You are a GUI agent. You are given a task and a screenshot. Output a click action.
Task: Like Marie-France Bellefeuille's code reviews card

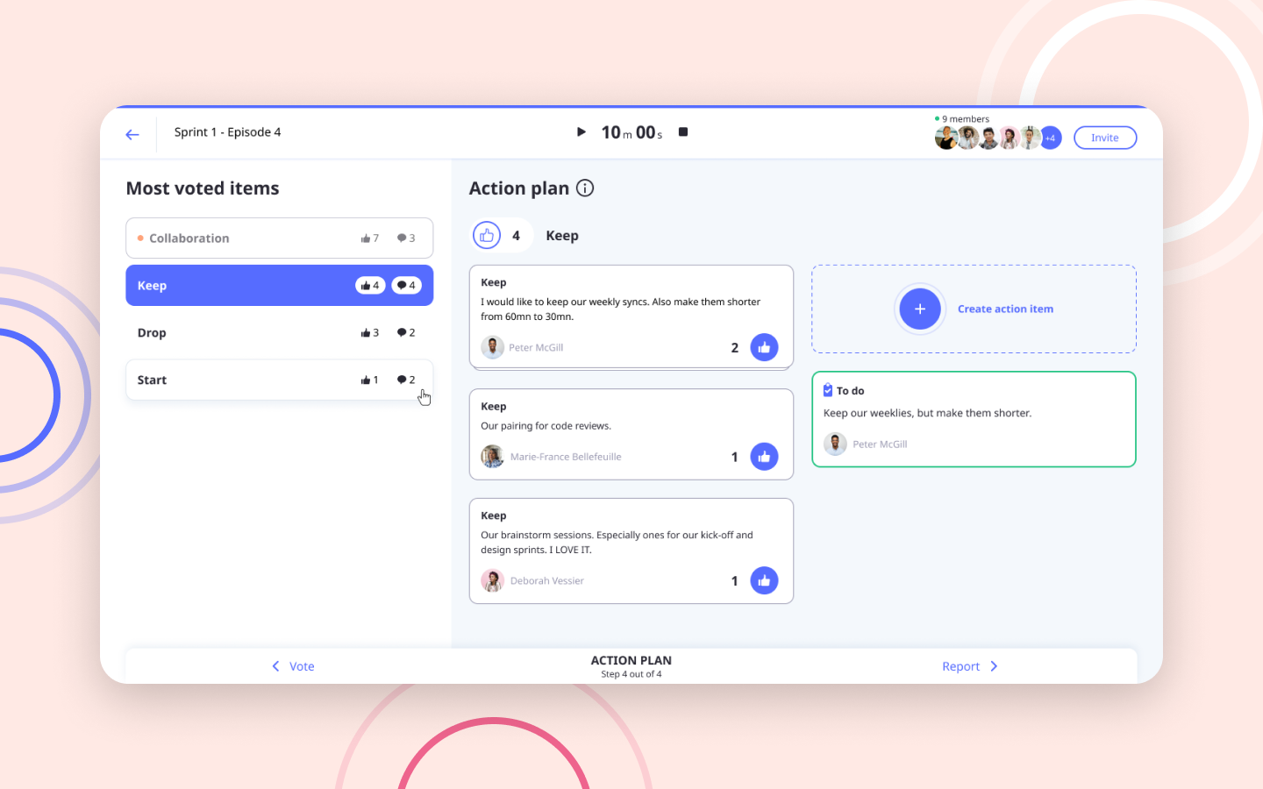pyautogui.click(x=764, y=456)
